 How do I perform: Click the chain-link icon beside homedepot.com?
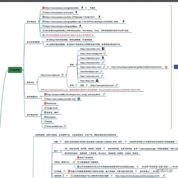(x=101, y=71)
